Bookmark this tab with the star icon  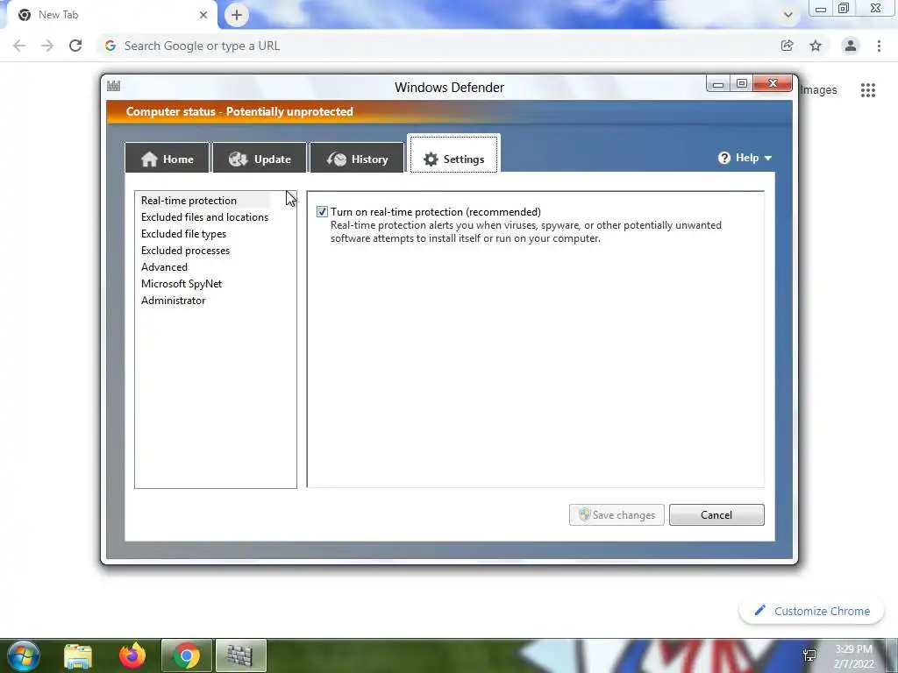click(x=816, y=46)
